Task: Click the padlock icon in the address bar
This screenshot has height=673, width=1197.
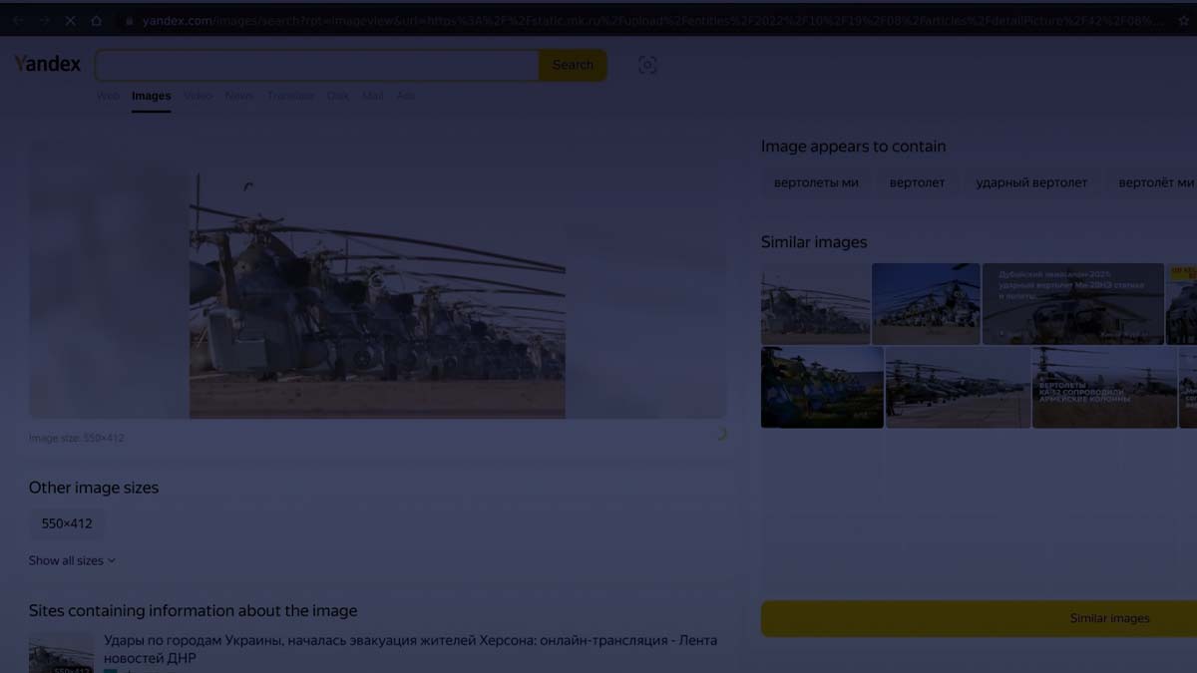Action: (129, 20)
